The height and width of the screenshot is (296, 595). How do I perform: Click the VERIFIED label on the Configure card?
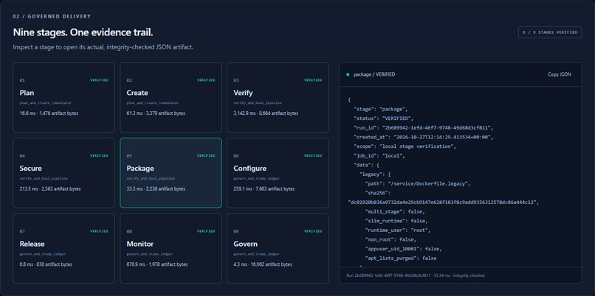[x=313, y=155]
